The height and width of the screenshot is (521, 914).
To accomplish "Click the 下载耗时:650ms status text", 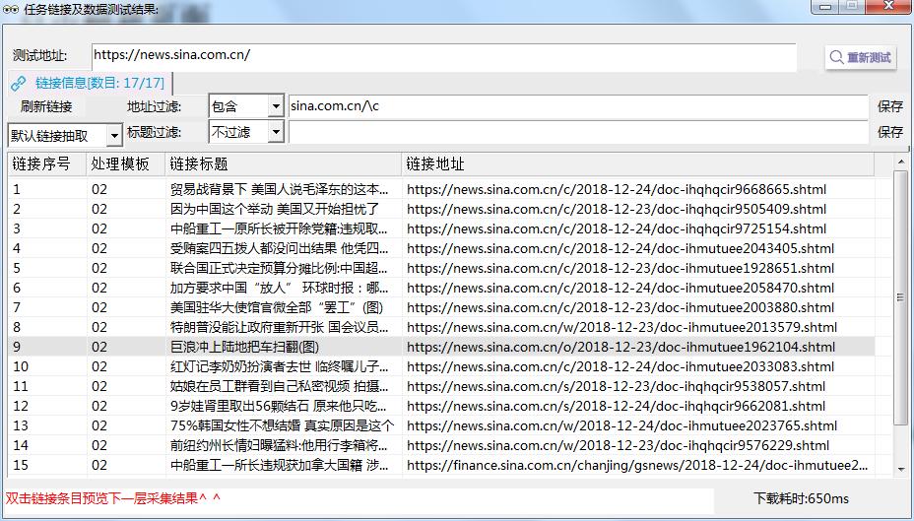I will pos(801,498).
